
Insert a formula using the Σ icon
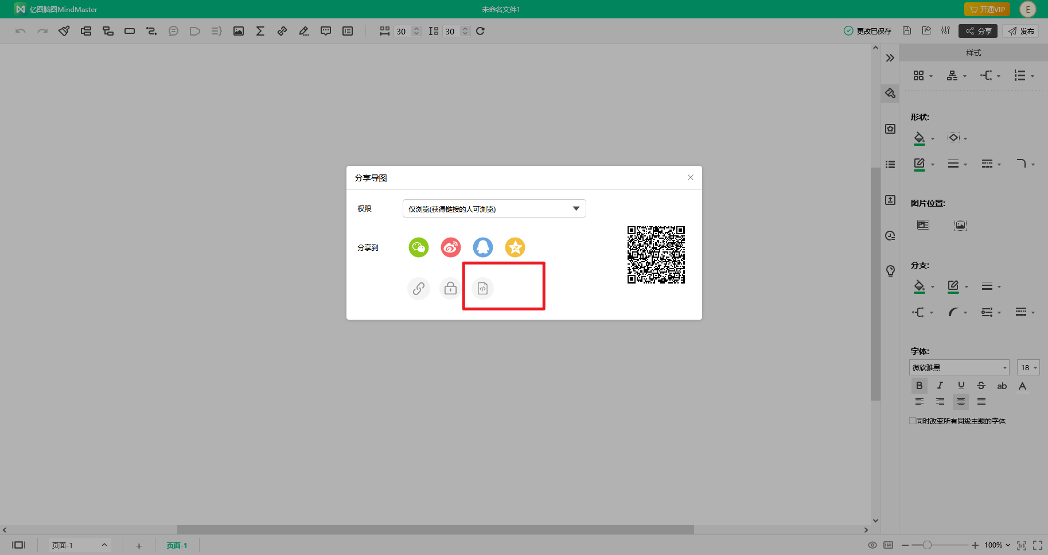click(260, 31)
